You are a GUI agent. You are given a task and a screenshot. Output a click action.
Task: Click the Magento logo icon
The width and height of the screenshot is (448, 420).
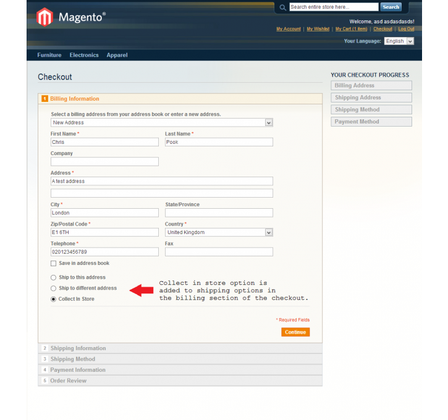44,17
